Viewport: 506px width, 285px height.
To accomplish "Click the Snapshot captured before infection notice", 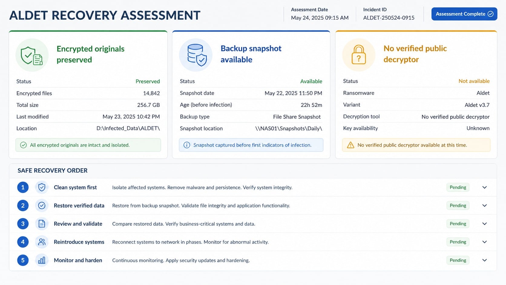I will pyautogui.click(x=251, y=145).
